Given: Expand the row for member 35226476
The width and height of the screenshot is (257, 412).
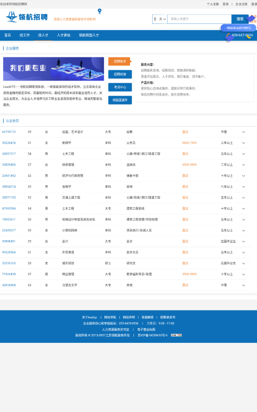Looking at the screenshot, I should point(244,143).
